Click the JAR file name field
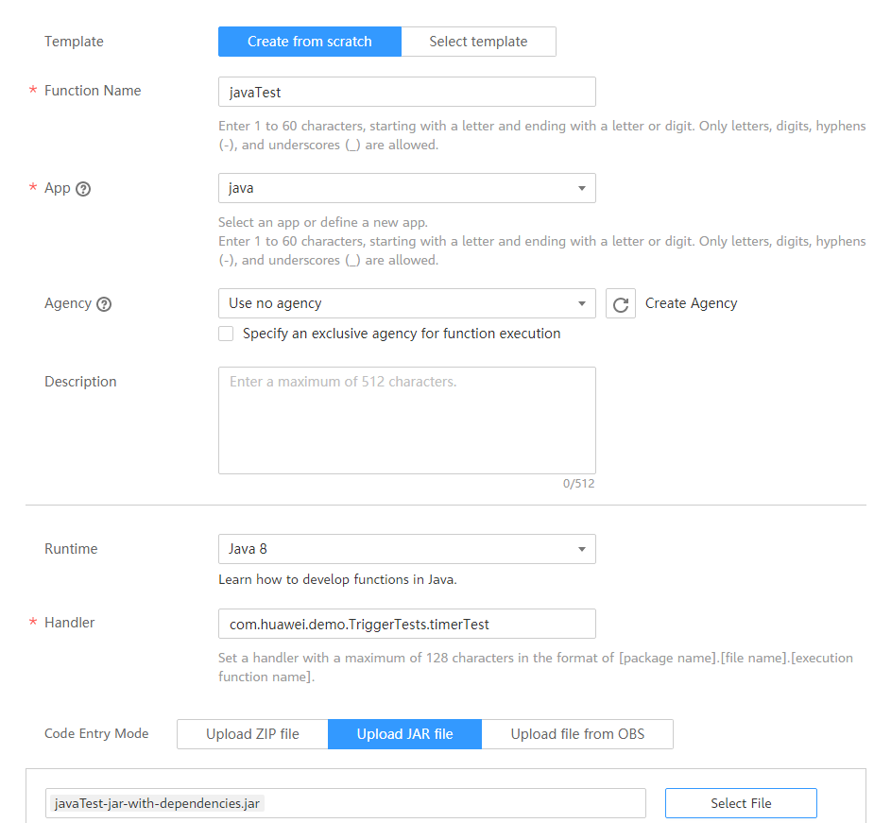This screenshot has width=891, height=823. point(346,803)
